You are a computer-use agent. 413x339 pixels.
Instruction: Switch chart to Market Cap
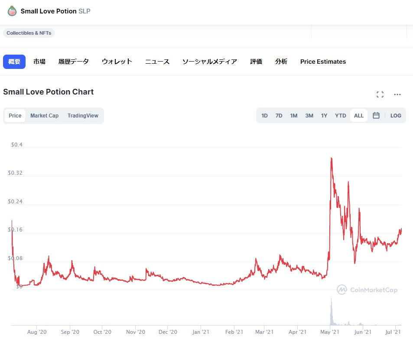point(44,116)
